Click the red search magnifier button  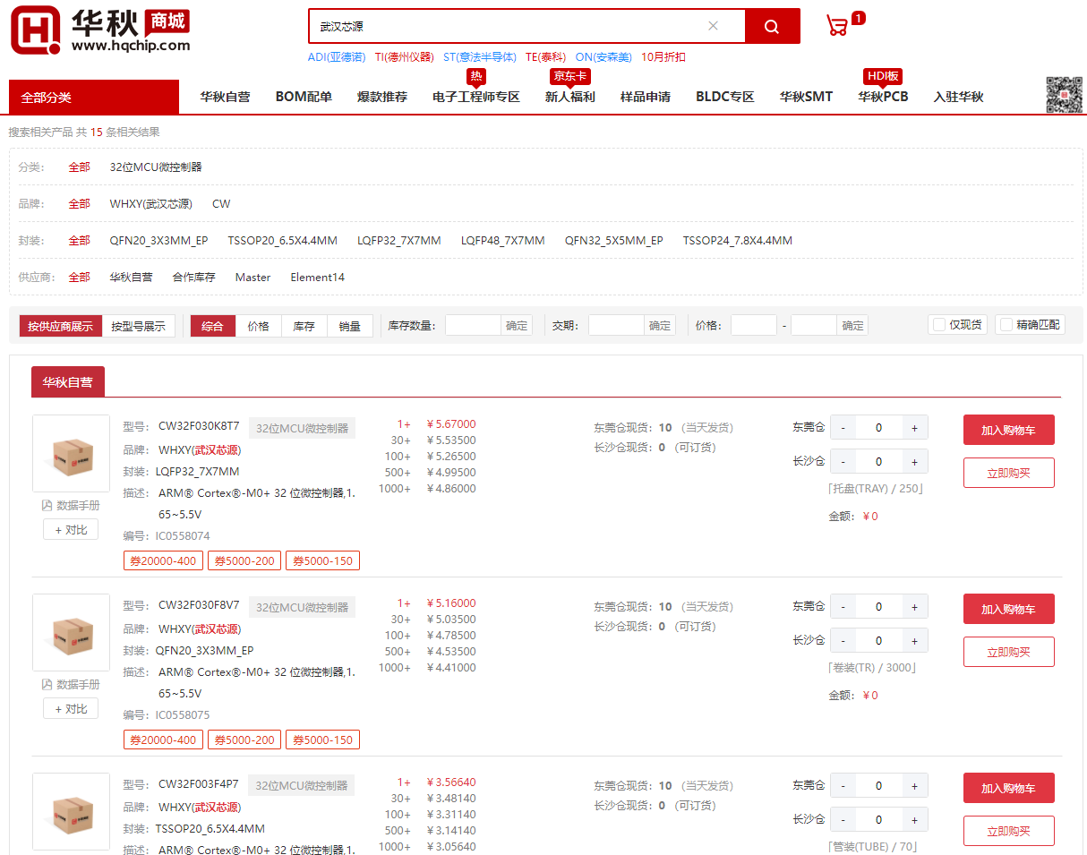click(x=772, y=27)
